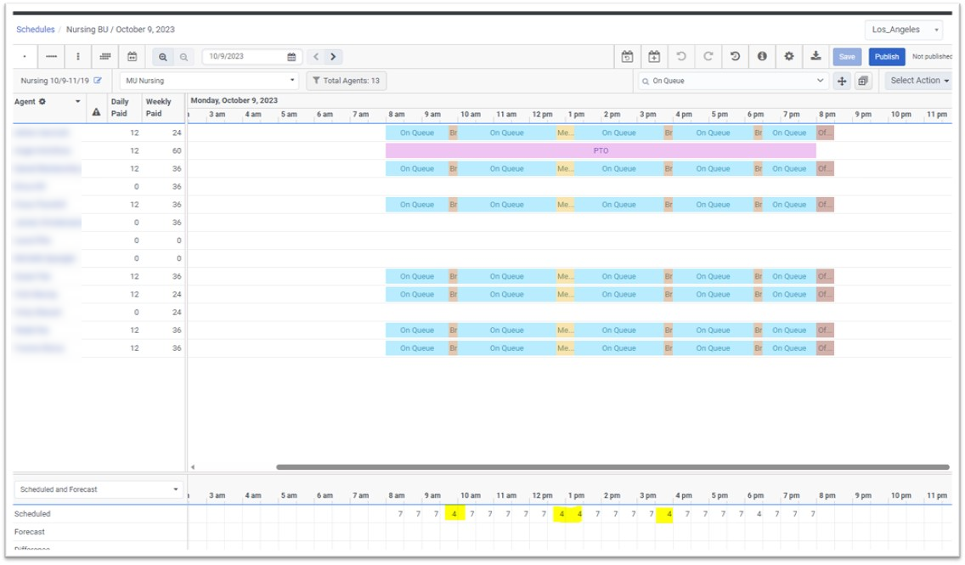Open the Total Agents: 13 filter

coord(347,81)
